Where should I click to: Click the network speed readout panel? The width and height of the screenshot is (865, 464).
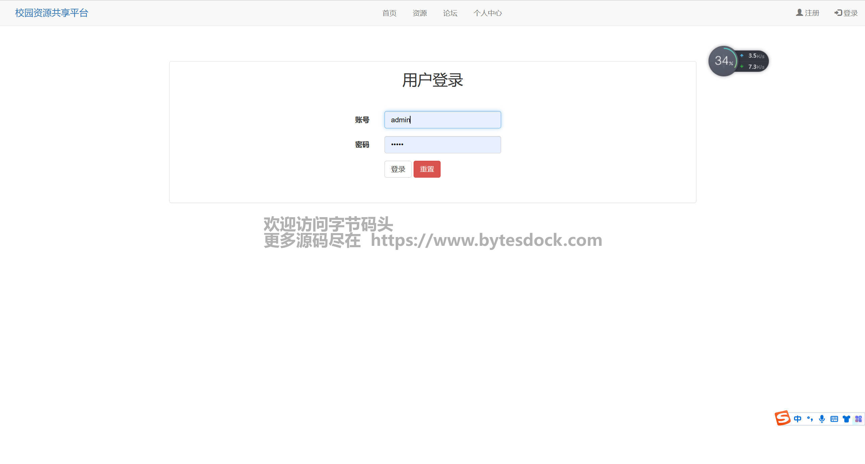(x=753, y=61)
